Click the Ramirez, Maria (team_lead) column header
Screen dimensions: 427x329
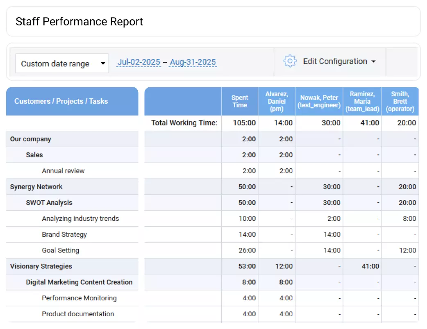click(x=363, y=101)
